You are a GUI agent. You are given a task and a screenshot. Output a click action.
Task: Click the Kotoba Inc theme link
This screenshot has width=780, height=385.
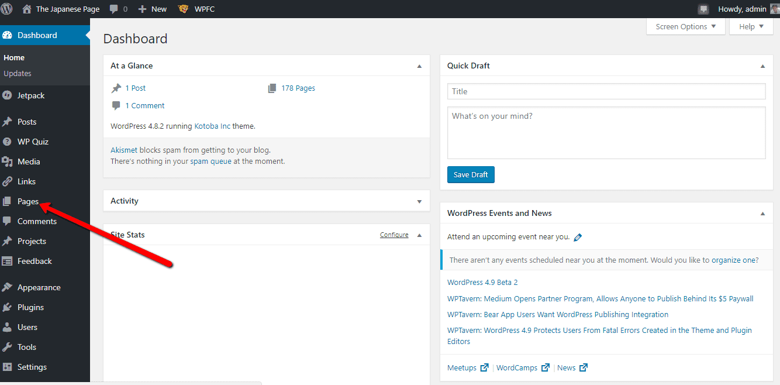[212, 126]
